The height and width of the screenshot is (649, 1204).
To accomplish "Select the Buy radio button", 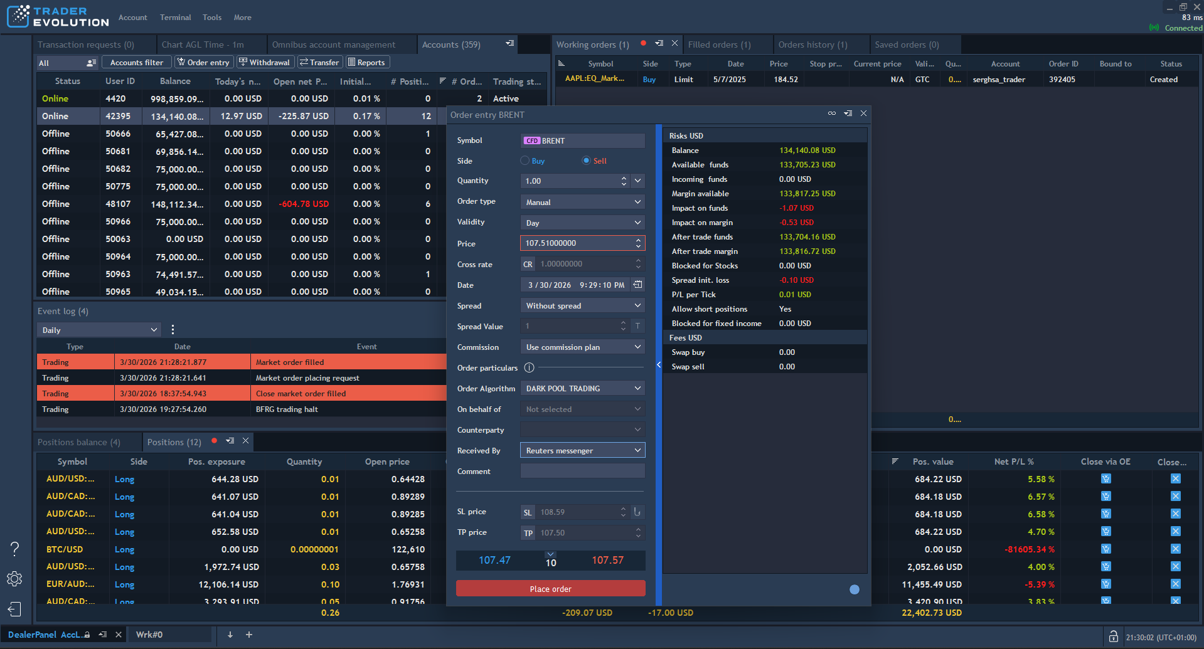I will pyautogui.click(x=525, y=161).
